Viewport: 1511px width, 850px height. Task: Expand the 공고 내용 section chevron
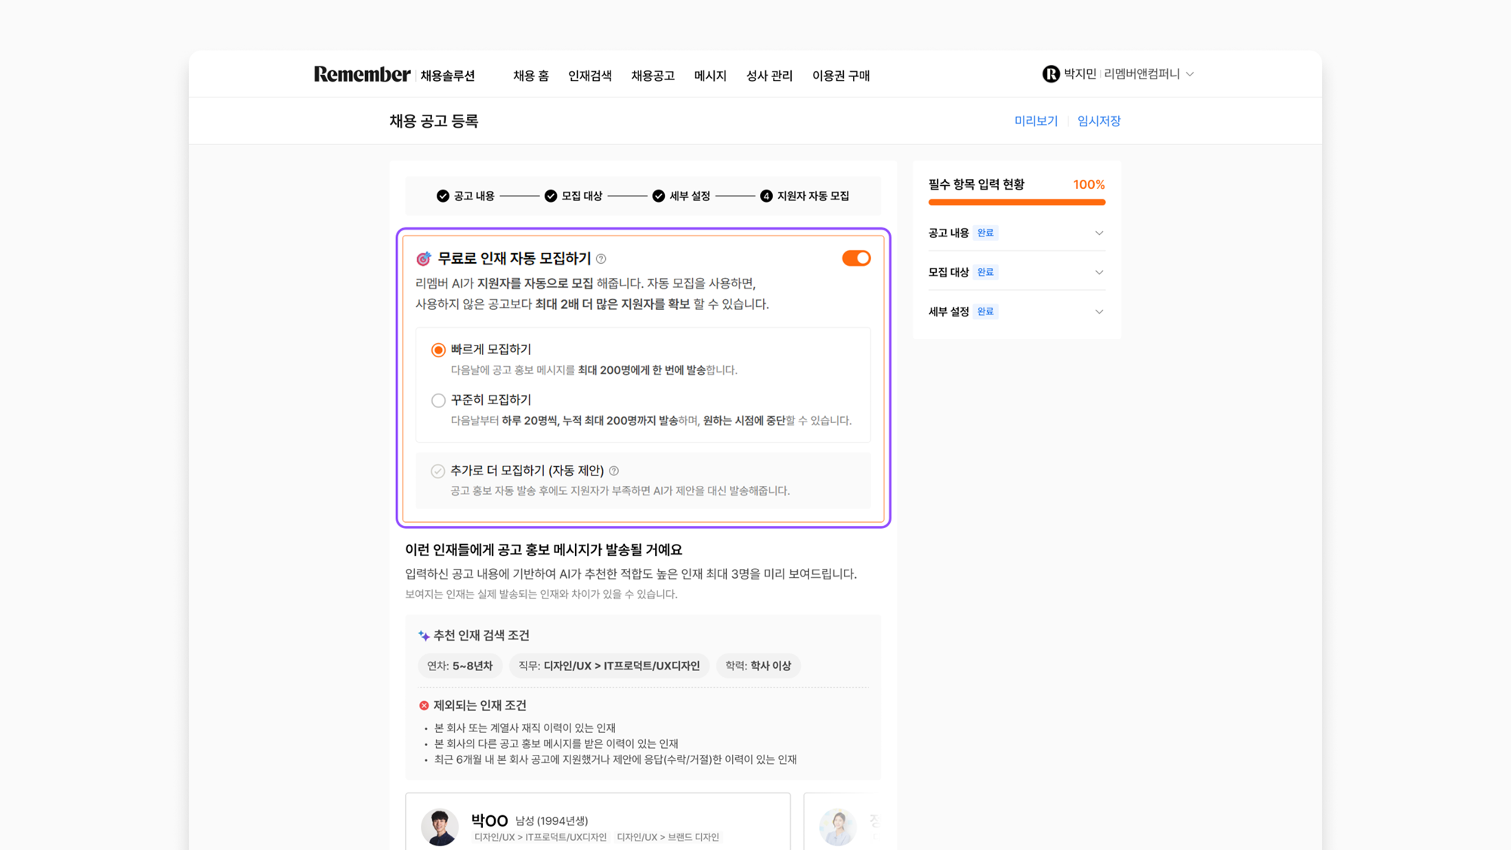click(1099, 233)
